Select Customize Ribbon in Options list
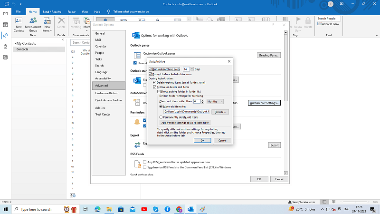This screenshot has height=214, width=380. [107, 93]
